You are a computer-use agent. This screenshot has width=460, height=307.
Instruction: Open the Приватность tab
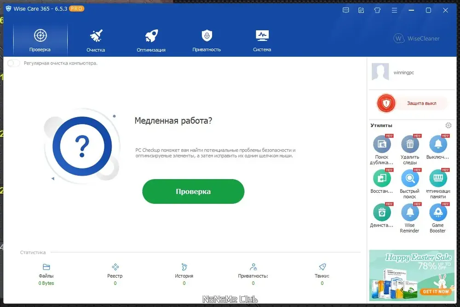coord(207,41)
